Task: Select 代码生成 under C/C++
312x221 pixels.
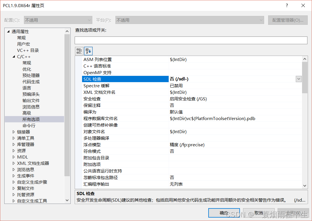Action: (x=31, y=82)
